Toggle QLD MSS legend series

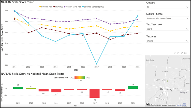[x=59, y=6]
